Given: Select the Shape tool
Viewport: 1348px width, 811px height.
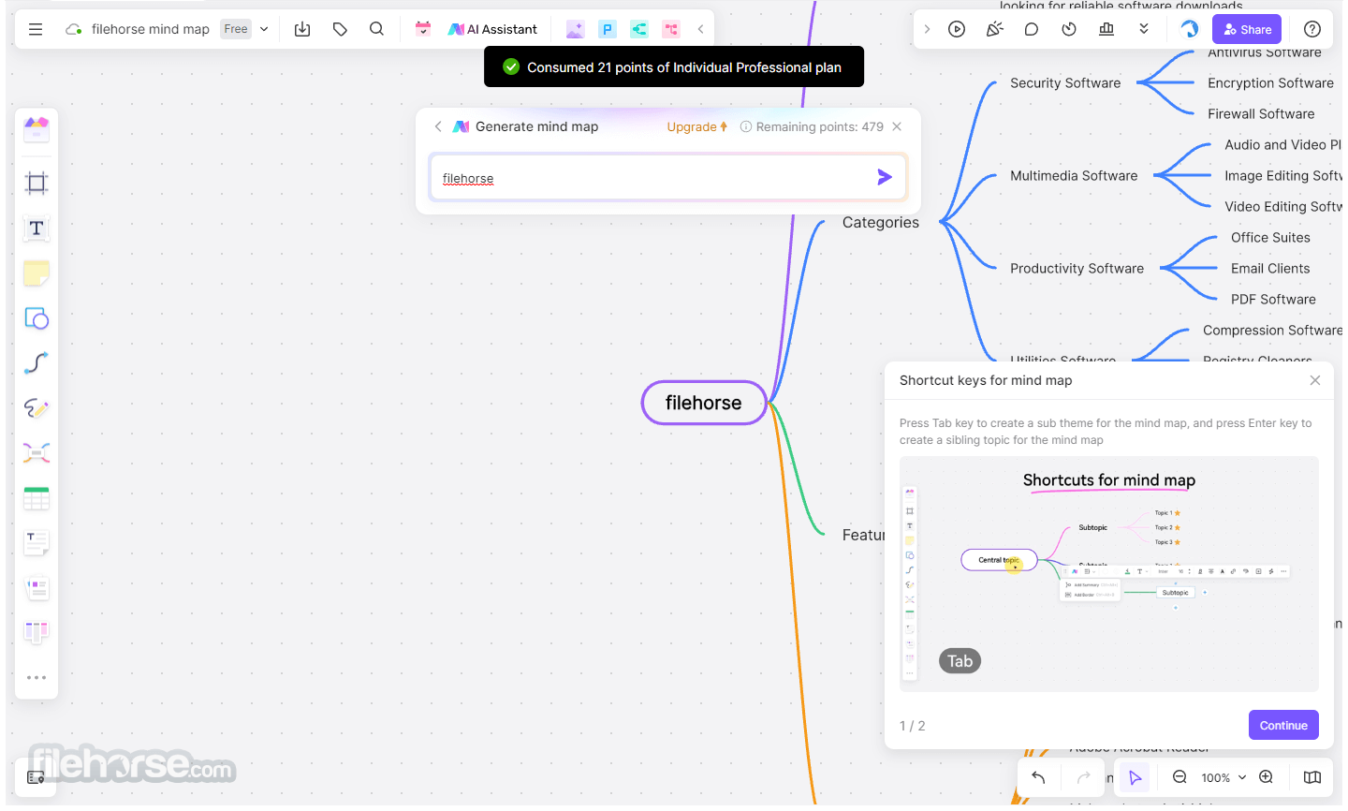Looking at the screenshot, I should pos(37,318).
